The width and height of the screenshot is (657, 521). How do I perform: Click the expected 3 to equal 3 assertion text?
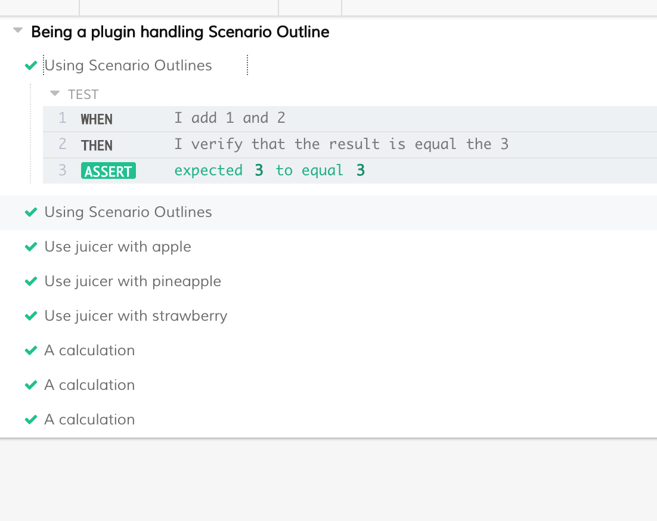pos(267,170)
